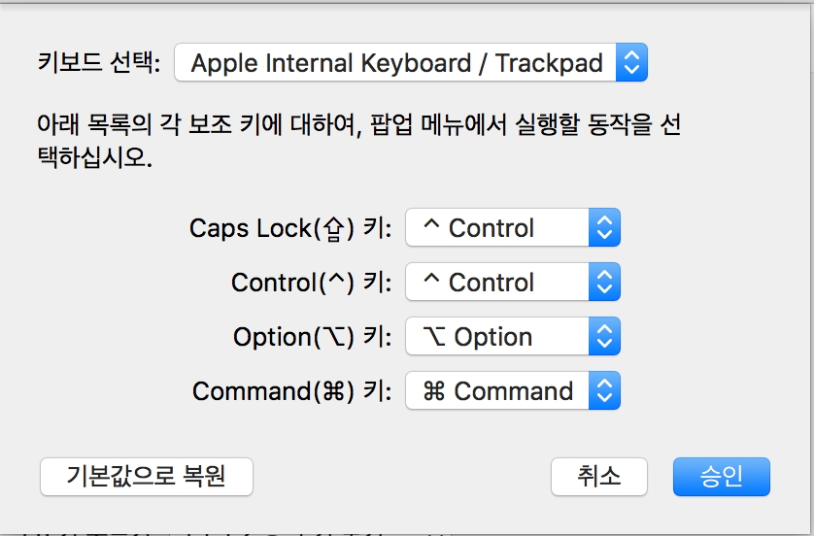Click the ⌘ symbol in Command popup value
This screenshot has width=814, height=536.
point(434,391)
